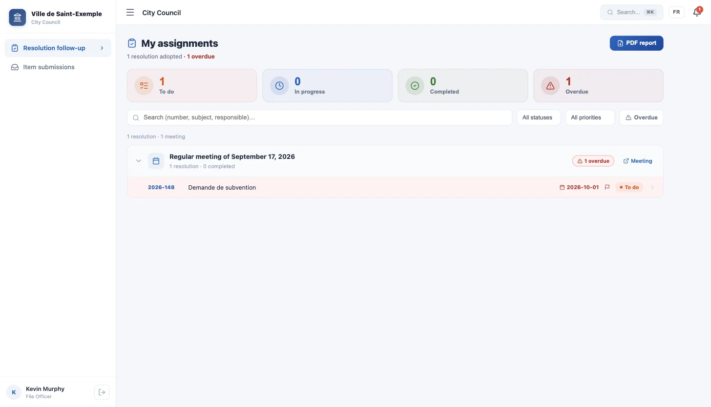Go to Item submissions in the sidebar
Screen dimensions: 711x407
58,67
